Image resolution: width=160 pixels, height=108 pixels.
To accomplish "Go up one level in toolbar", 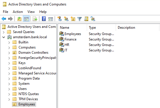I will (19, 19).
